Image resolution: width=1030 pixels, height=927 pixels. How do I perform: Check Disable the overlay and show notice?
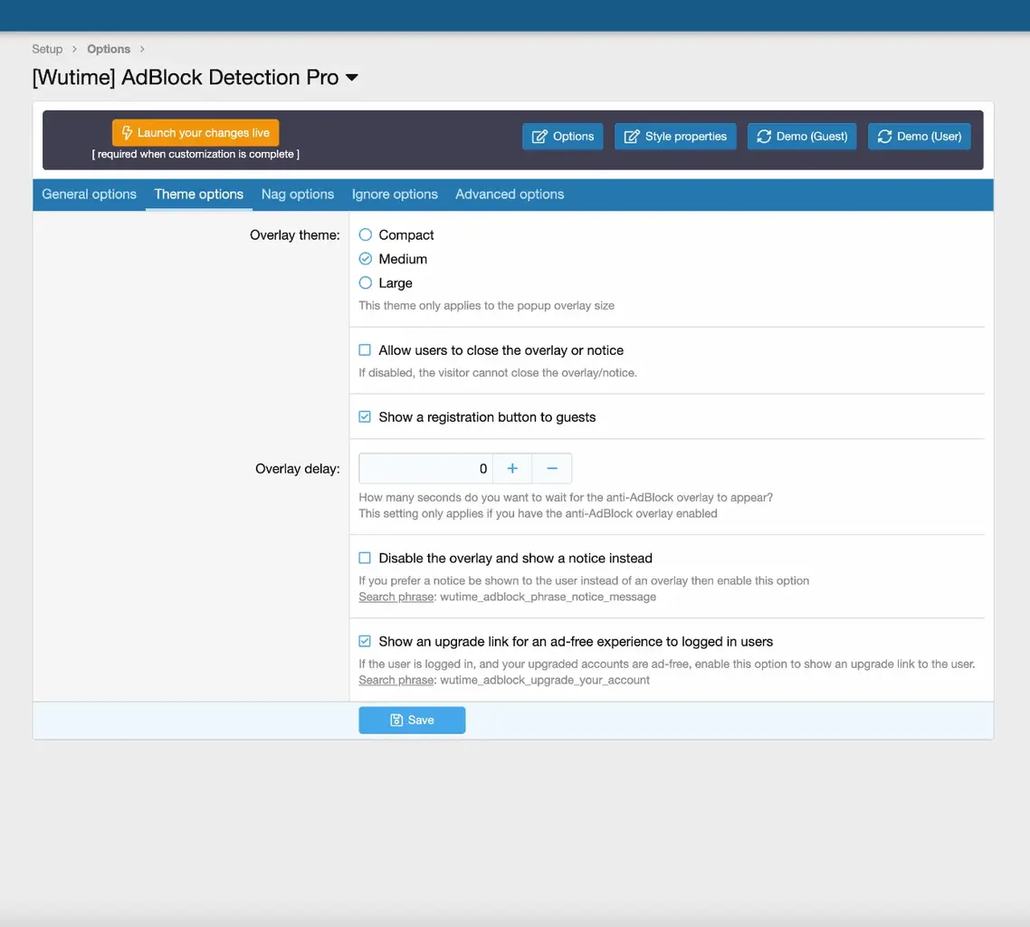(365, 559)
